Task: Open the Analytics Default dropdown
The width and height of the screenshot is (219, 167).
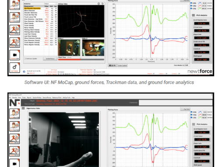Action: point(50,3)
